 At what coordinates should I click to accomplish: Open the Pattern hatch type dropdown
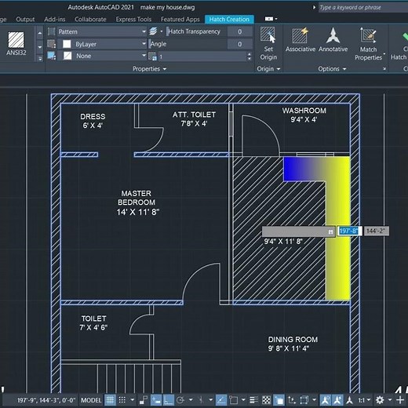point(144,31)
